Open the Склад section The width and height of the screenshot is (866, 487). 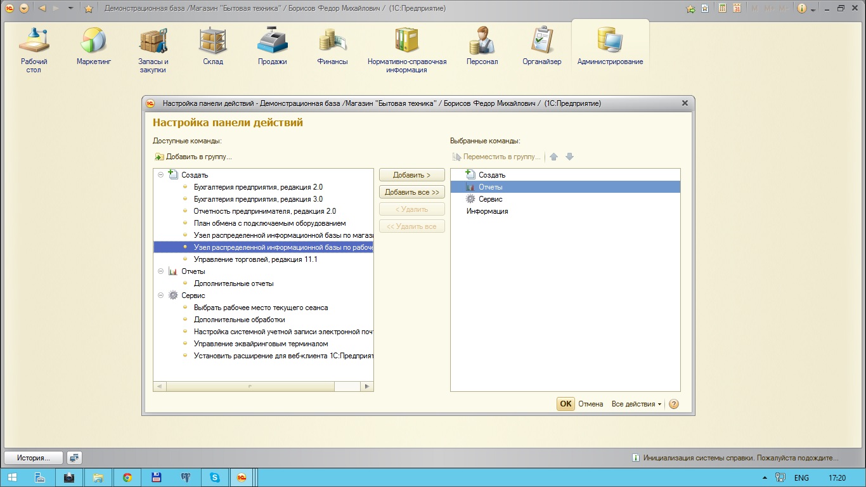[212, 47]
